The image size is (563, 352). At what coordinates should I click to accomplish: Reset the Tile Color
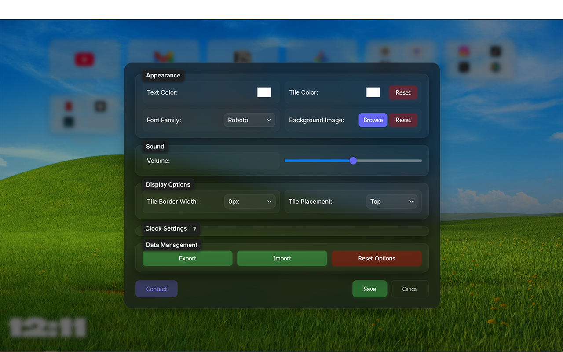pos(403,92)
